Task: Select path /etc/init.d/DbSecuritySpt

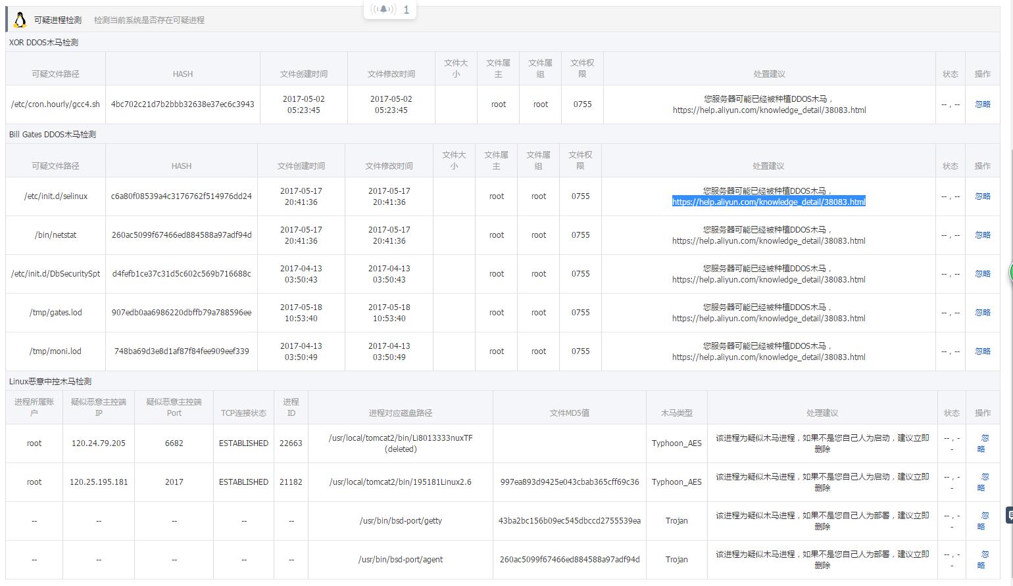Action: click(x=55, y=274)
